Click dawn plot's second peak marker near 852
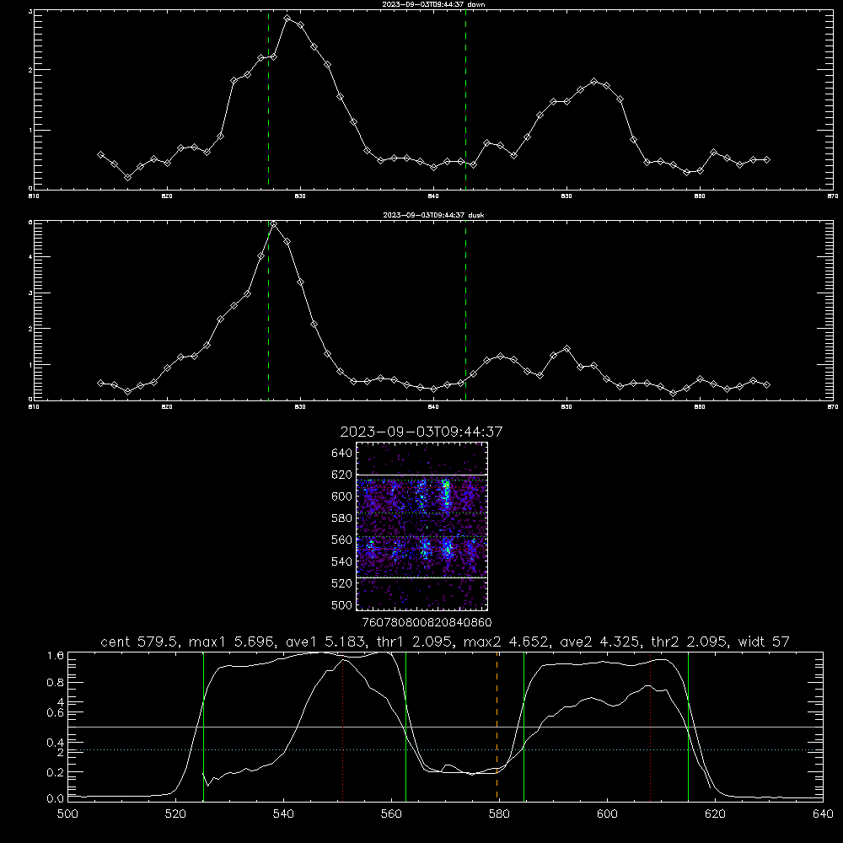 (593, 82)
